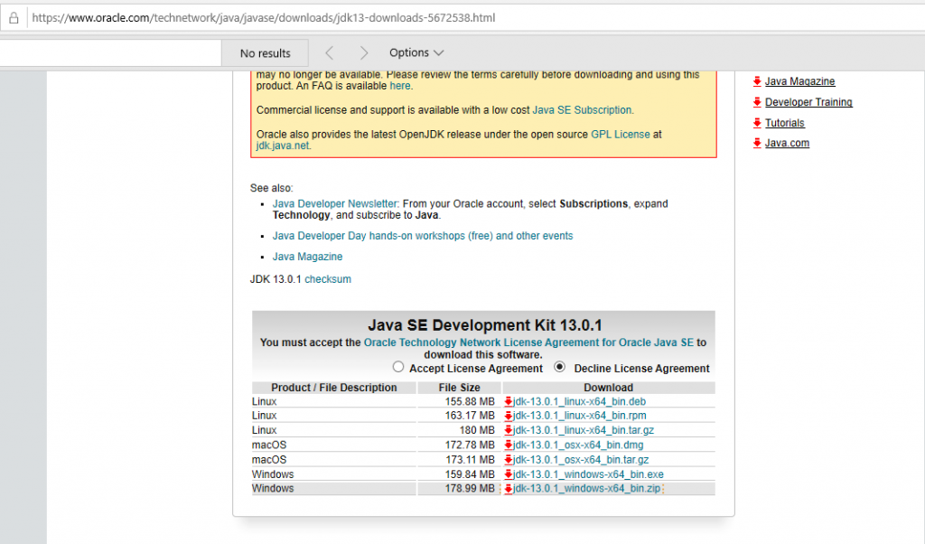
Task: Click the 180 MB file size cell
Action: tap(460, 430)
